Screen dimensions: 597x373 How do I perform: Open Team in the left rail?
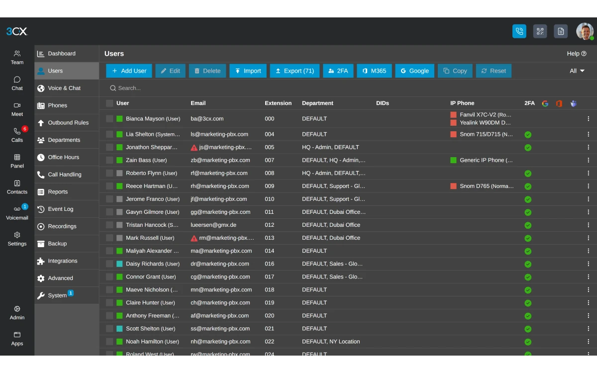(17, 57)
